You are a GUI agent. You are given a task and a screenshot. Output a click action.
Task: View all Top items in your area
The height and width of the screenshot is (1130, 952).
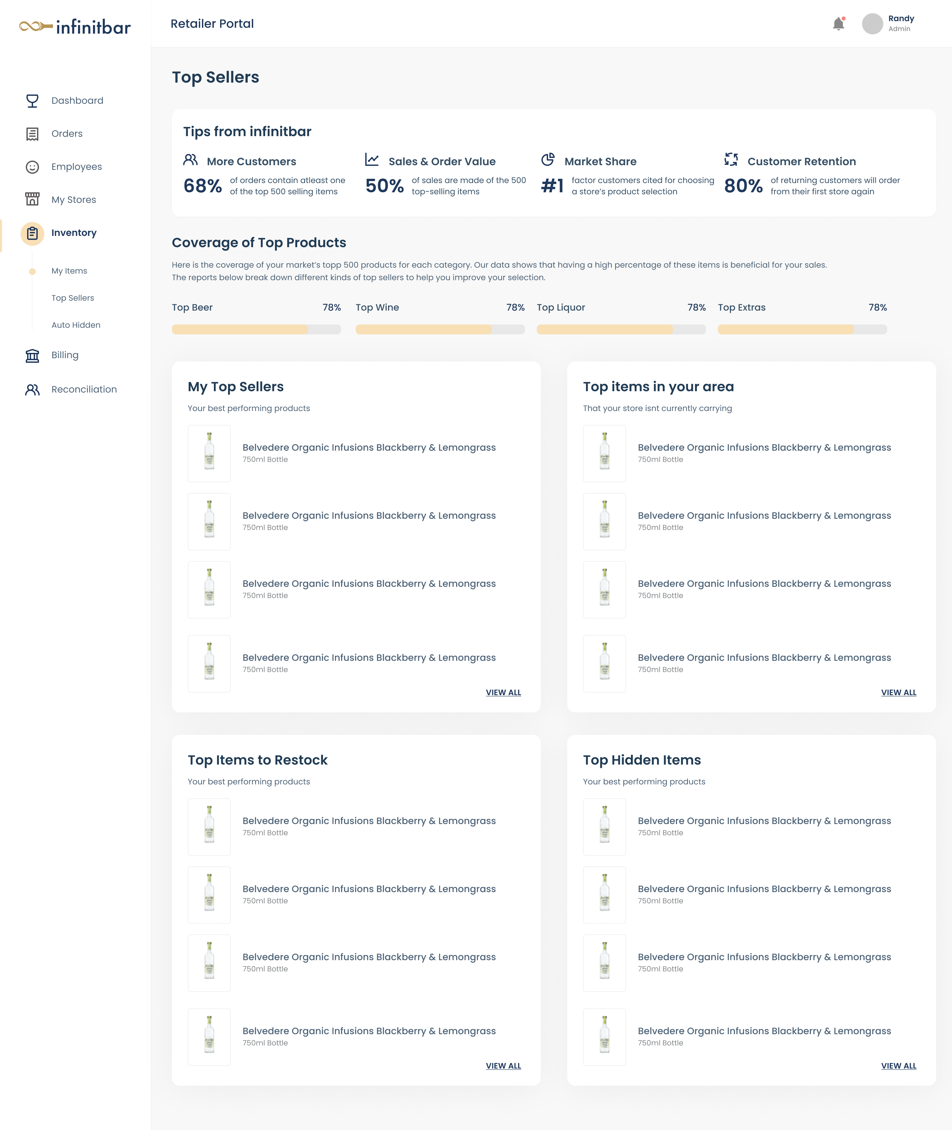[x=898, y=693]
